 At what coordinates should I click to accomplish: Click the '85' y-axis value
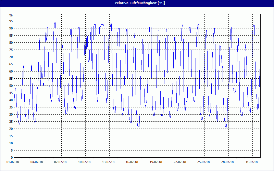(11, 36)
